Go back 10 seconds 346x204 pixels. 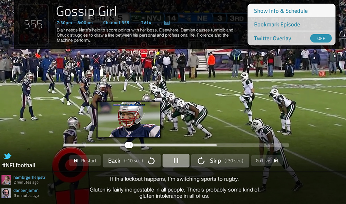(131, 160)
